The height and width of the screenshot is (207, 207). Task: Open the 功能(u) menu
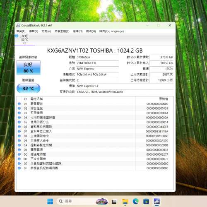click(x=46, y=31)
